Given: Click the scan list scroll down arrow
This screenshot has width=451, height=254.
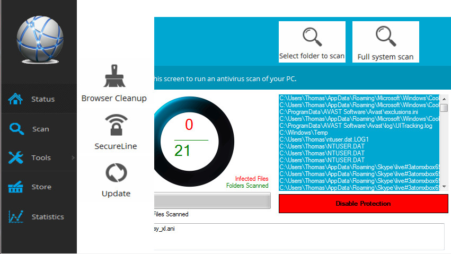Looking at the screenshot, I should [x=444, y=187].
